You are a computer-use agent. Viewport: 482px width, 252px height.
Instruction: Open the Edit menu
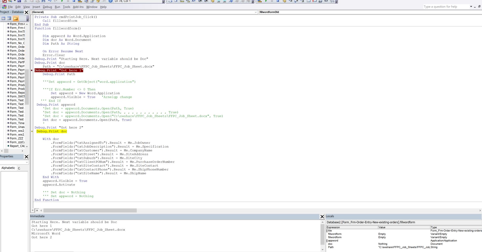[18, 7]
